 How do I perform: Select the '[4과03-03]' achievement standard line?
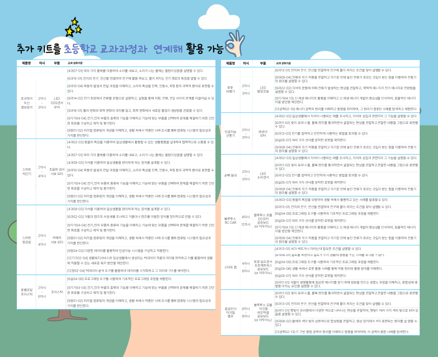[x=331, y=200]
